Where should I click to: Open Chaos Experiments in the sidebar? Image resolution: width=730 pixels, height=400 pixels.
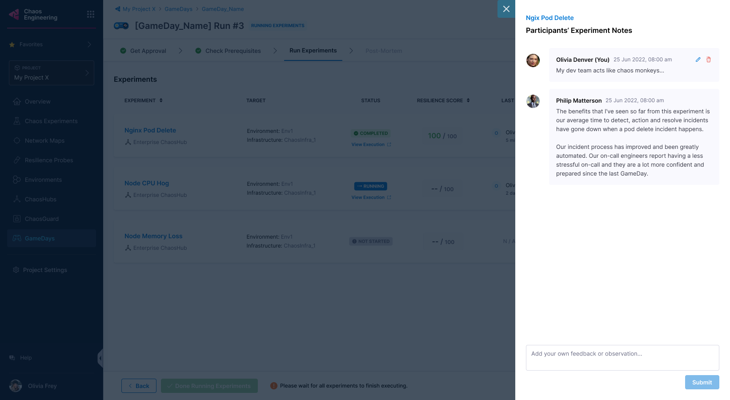[x=51, y=121]
